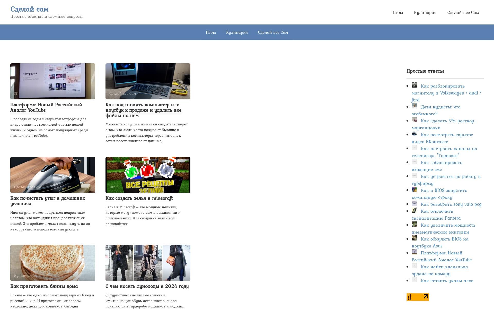Click 'Игры' tag on Minecraft image
This screenshot has height=309, width=494.
pos(114,187)
